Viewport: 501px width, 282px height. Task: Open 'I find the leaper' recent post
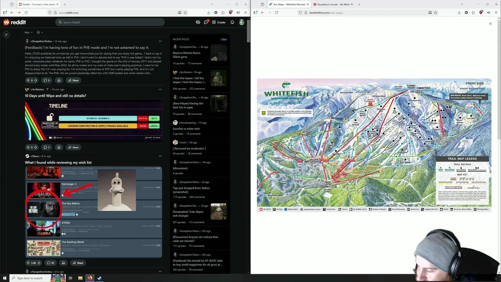click(189, 80)
